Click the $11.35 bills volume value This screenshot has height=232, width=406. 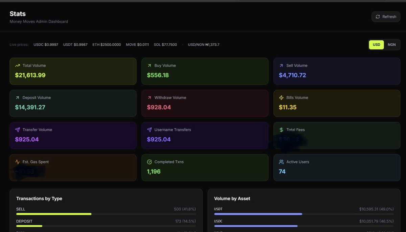click(x=288, y=107)
